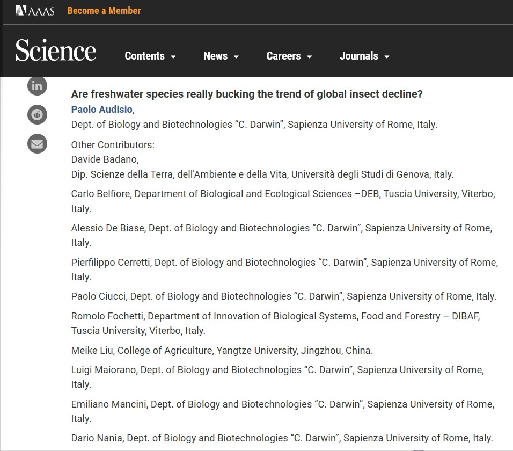Expand the Contents dropdown menu

point(150,56)
